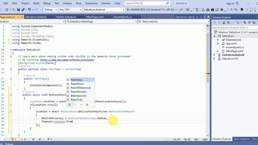Screen dimensions: 258x145
Task: Click Solution Explorer Back arrow icon
Action: [214, 23]
